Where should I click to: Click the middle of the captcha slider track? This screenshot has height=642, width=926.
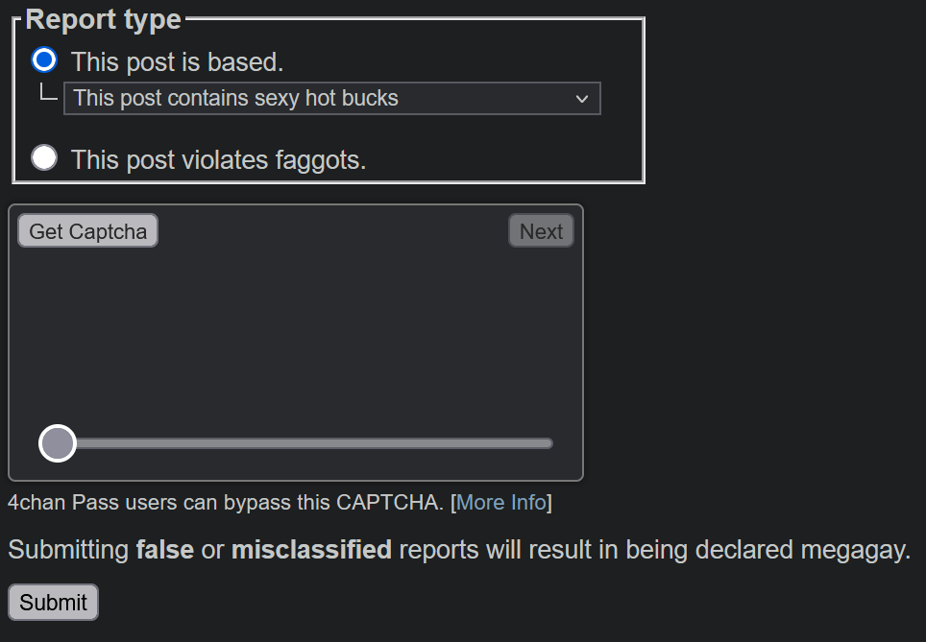pos(305,443)
